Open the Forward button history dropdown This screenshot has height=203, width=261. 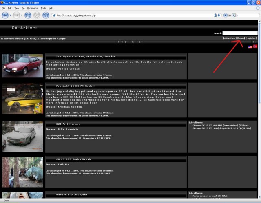(22, 15)
